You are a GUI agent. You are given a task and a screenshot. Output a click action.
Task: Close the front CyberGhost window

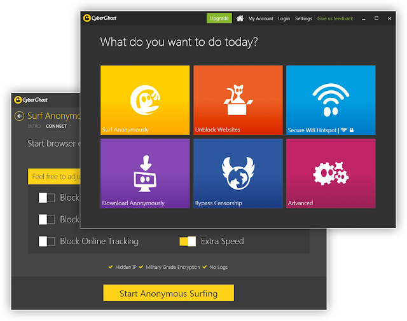click(389, 18)
